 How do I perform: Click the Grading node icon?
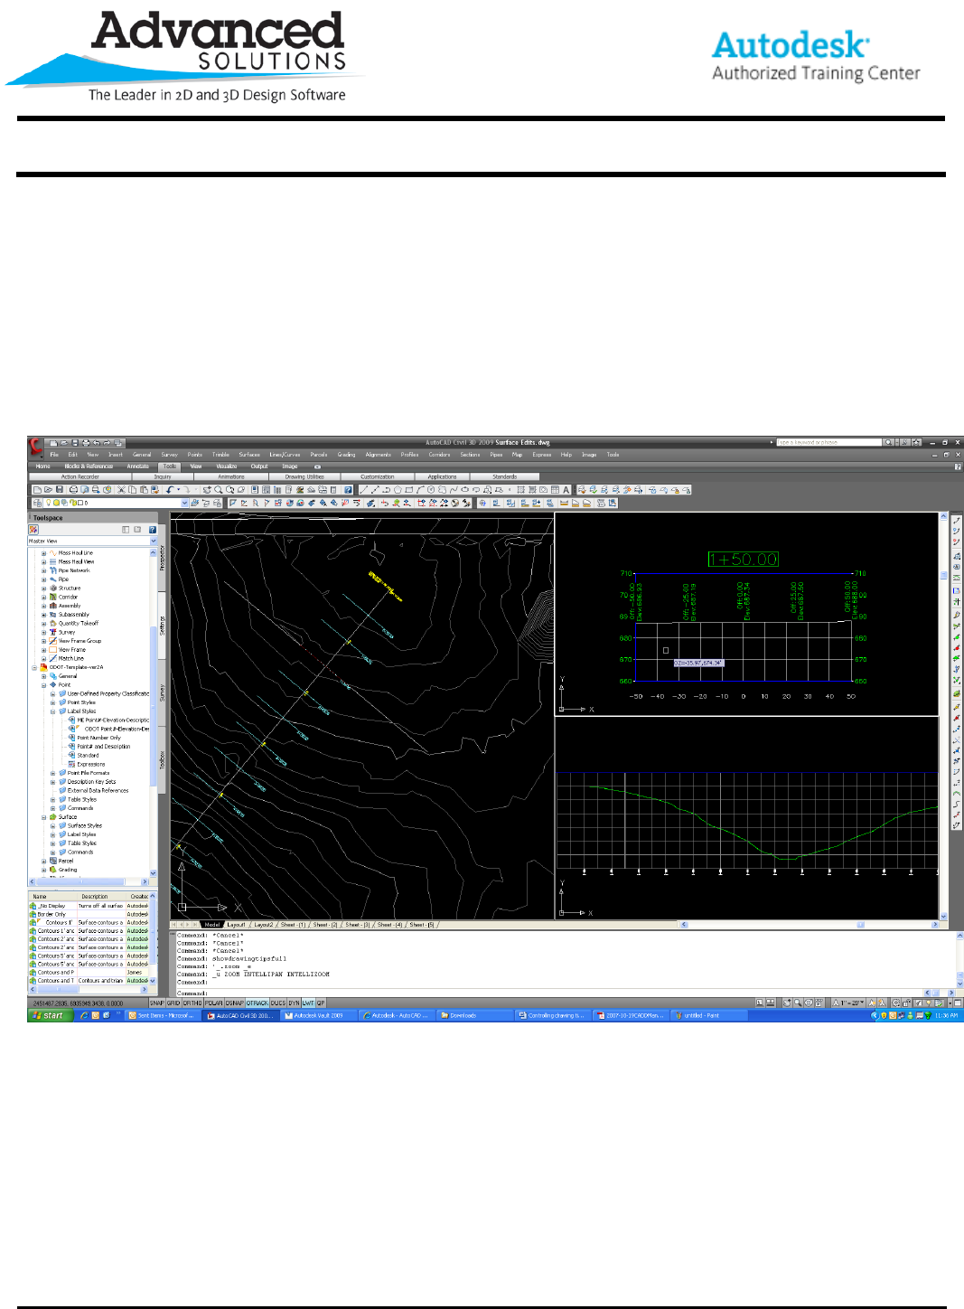coord(53,870)
